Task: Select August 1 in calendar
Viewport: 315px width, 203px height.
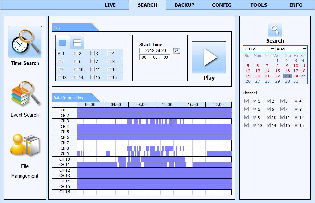Action: point(277,61)
